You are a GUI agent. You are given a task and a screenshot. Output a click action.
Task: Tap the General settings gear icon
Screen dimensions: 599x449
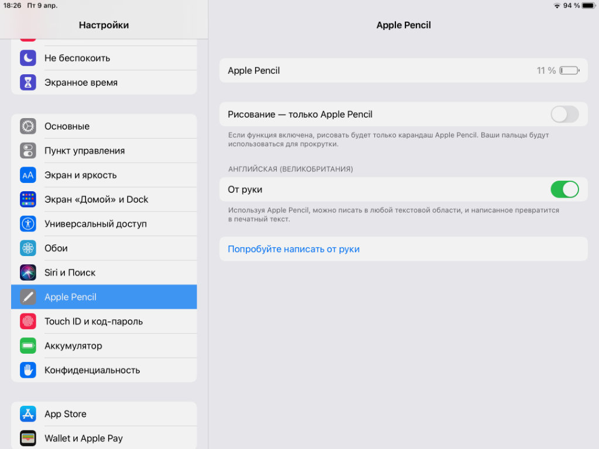28,126
